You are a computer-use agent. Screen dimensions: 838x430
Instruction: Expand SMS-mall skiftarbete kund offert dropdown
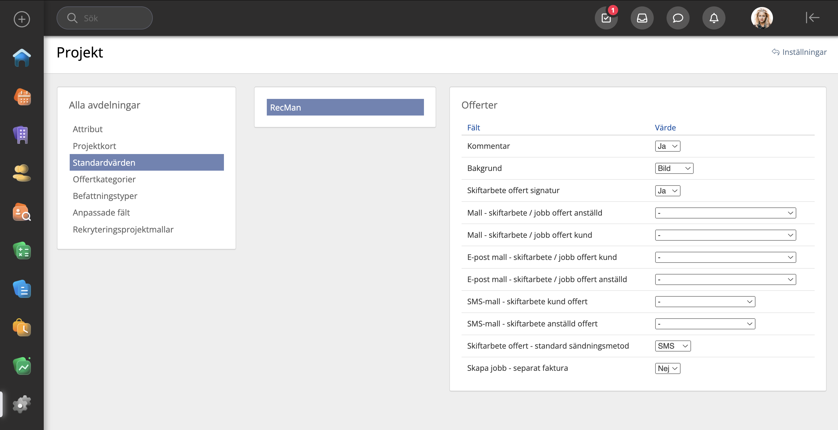coord(705,301)
